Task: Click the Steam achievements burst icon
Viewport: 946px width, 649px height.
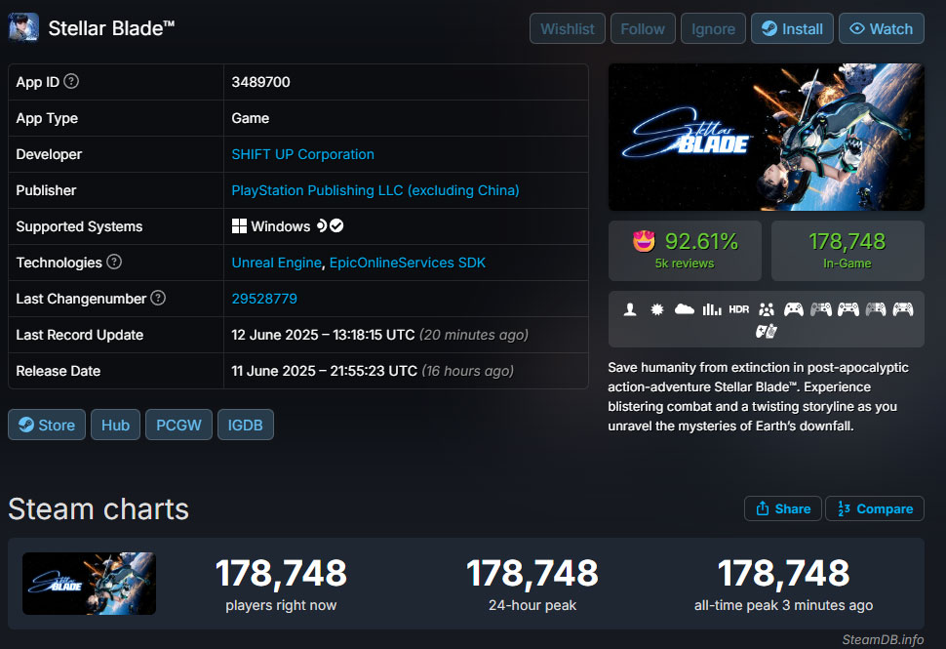Action: pos(657,309)
